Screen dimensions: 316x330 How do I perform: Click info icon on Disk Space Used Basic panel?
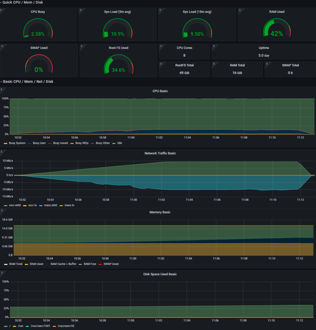click(x=1, y=272)
